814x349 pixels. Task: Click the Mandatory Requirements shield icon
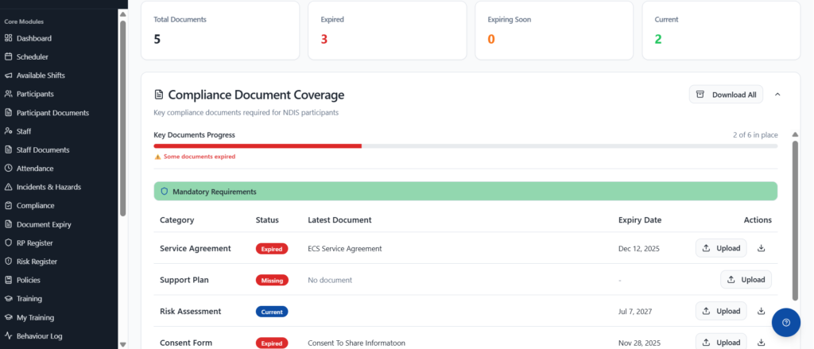point(165,191)
